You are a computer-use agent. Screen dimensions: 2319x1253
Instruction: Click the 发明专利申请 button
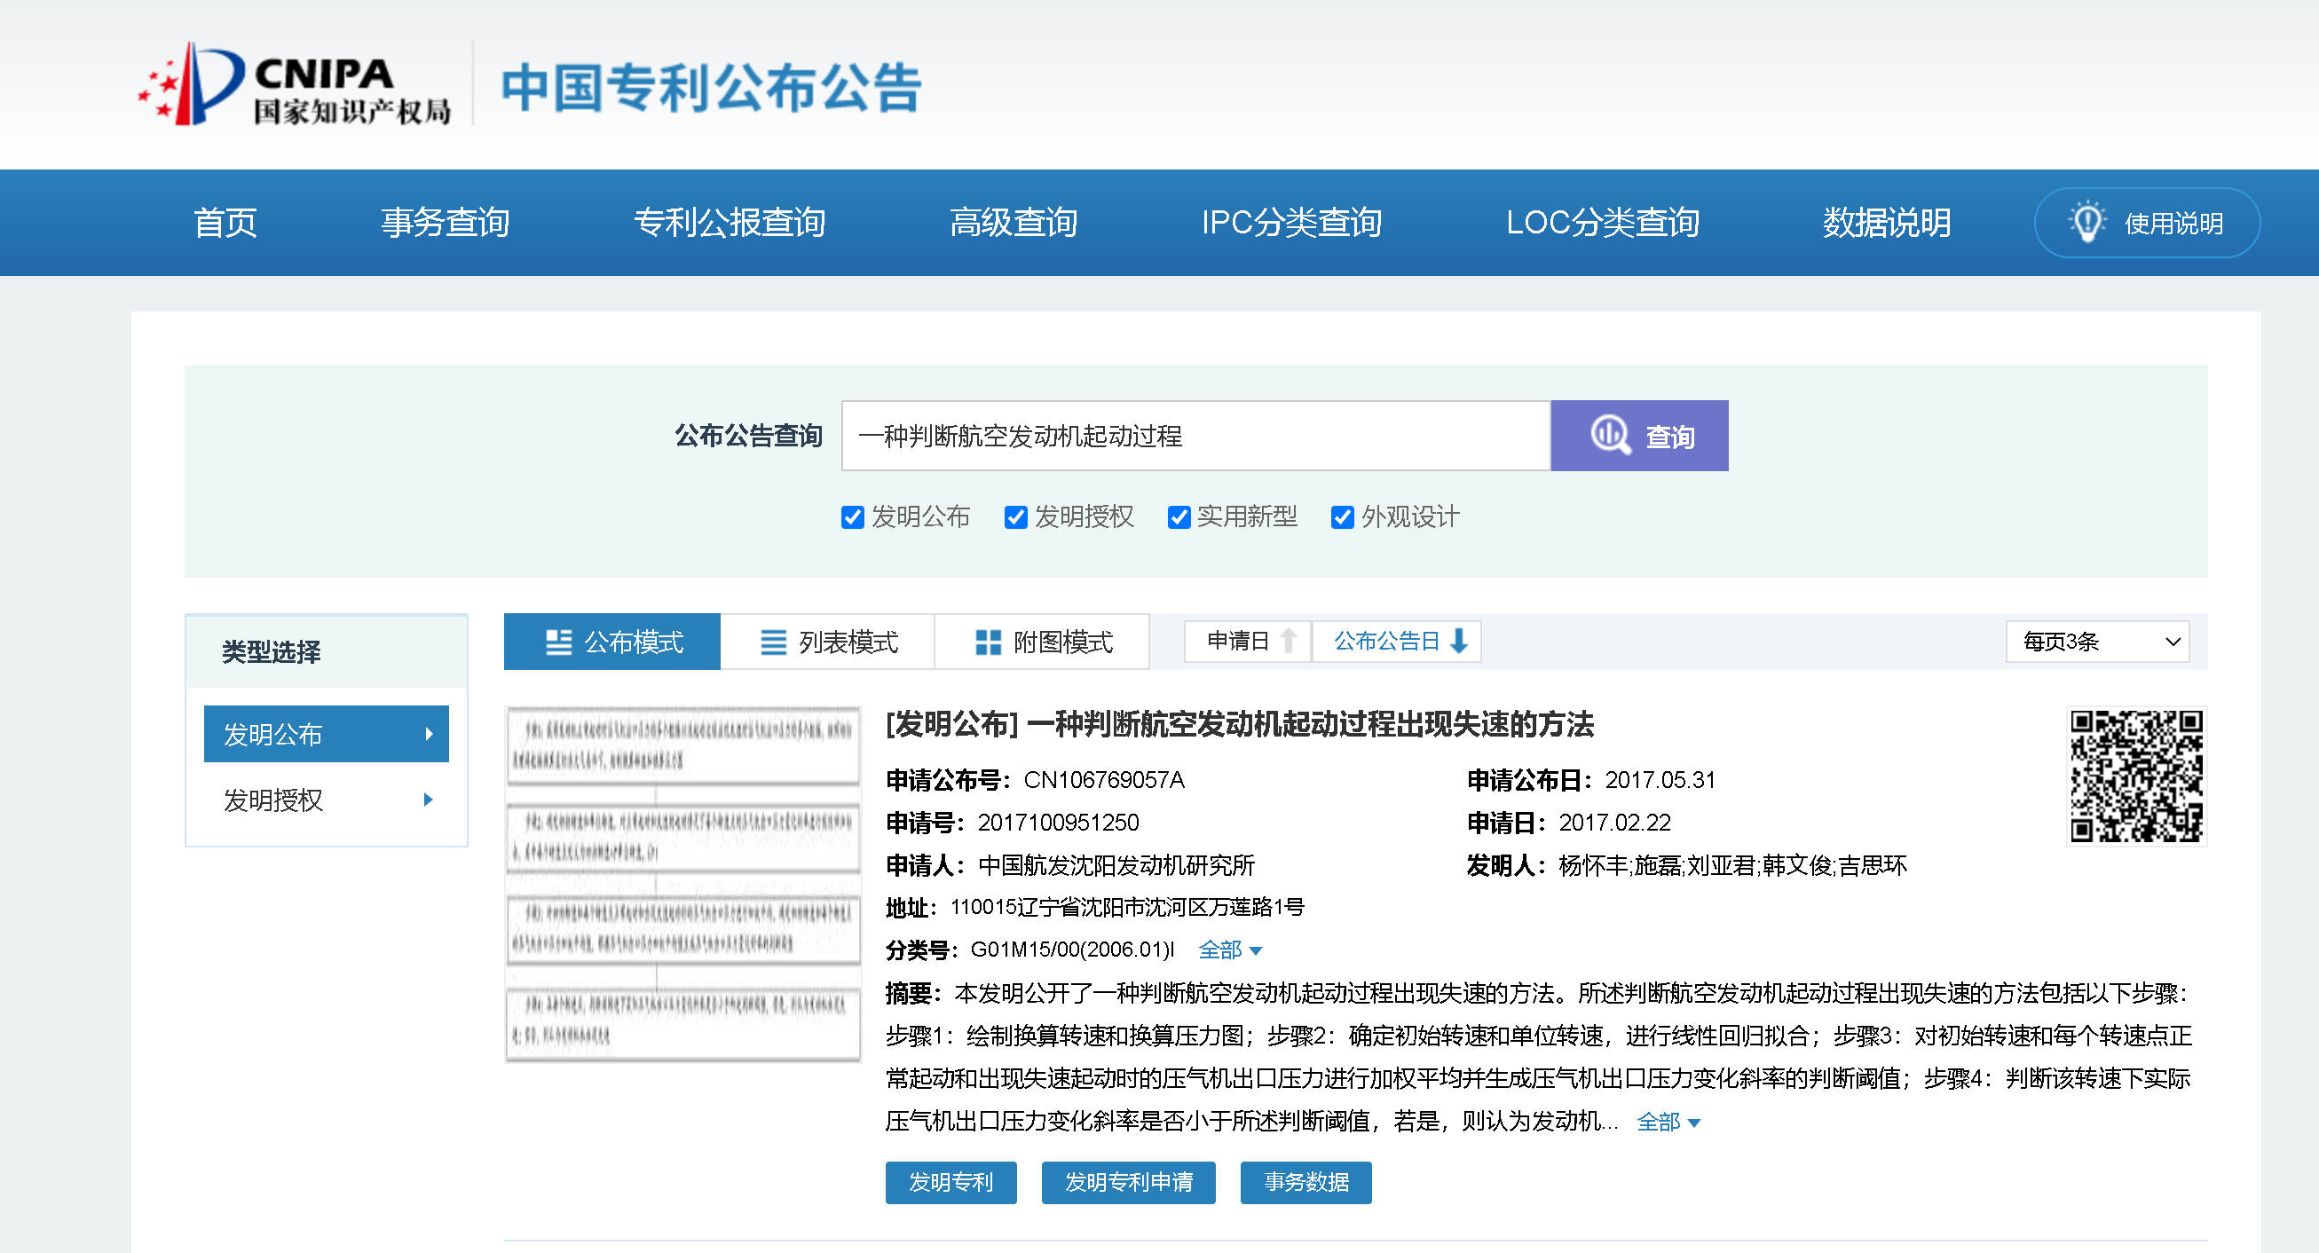[1128, 1182]
